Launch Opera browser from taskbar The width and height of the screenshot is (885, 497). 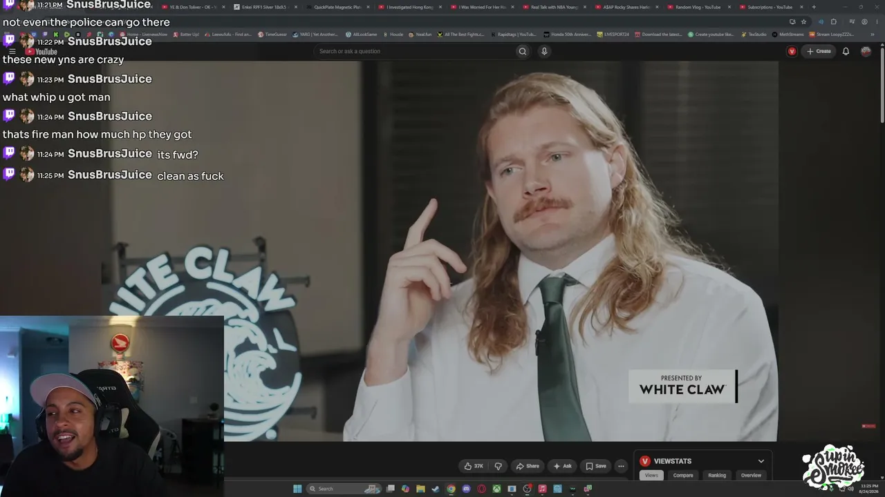pyautogui.click(x=481, y=489)
